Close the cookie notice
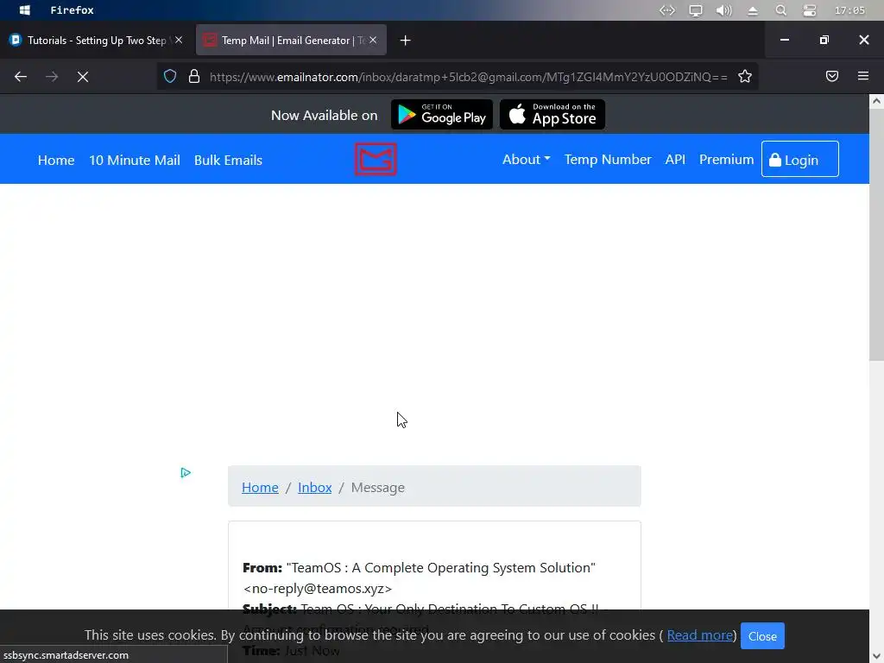Screen dimensions: 884x663 [x=762, y=636]
